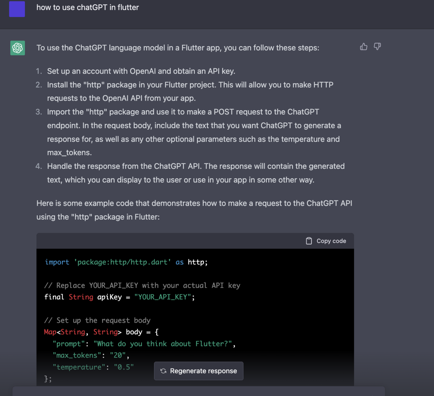Click the purple user avatar square

pos(17,9)
